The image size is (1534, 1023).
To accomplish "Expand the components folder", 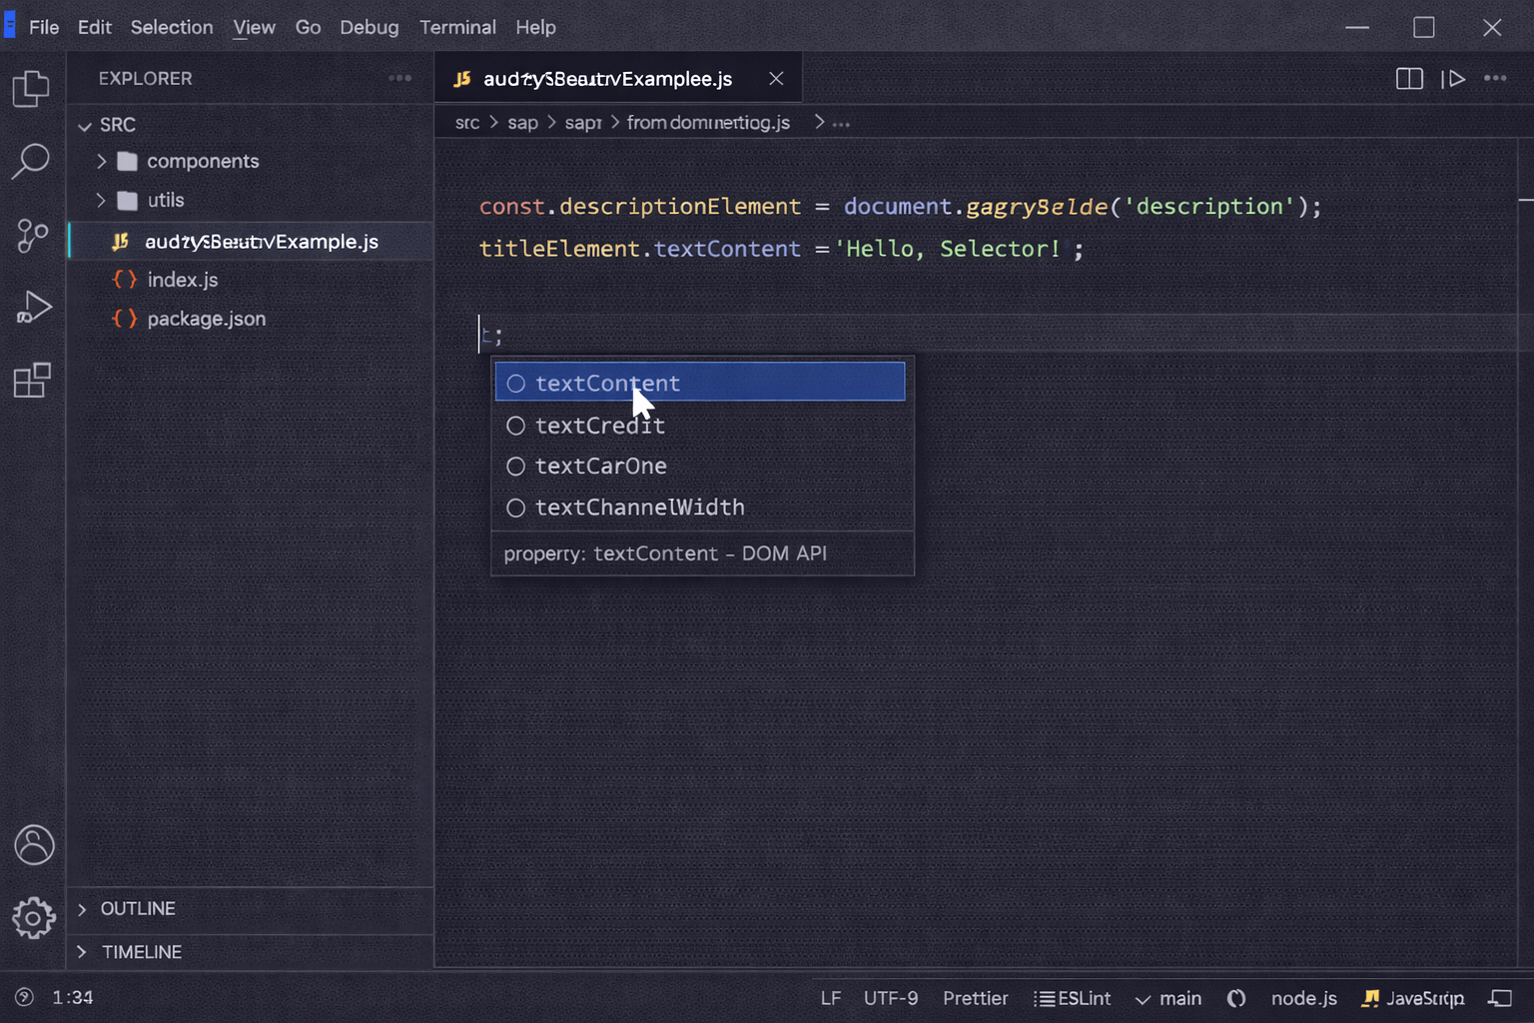I will coord(101,161).
